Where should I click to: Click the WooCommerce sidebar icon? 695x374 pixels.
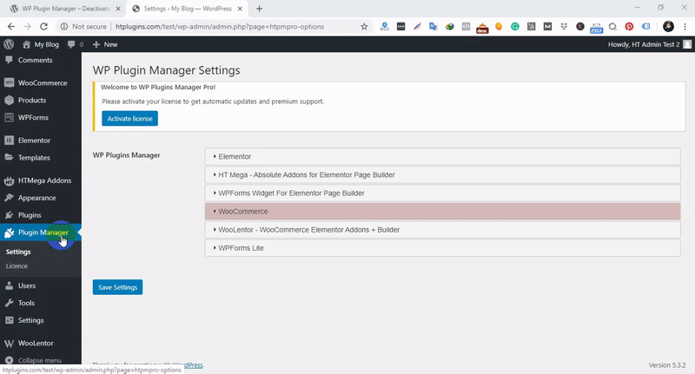pyautogui.click(x=9, y=83)
